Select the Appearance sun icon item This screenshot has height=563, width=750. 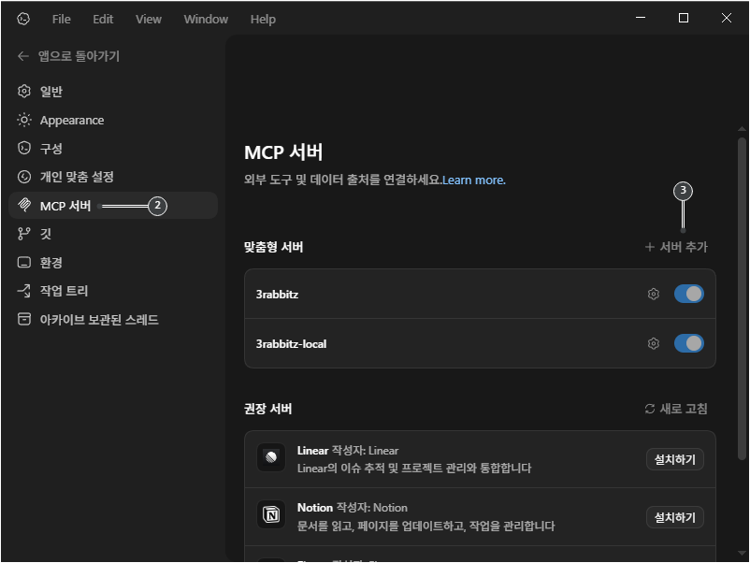coord(24,121)
